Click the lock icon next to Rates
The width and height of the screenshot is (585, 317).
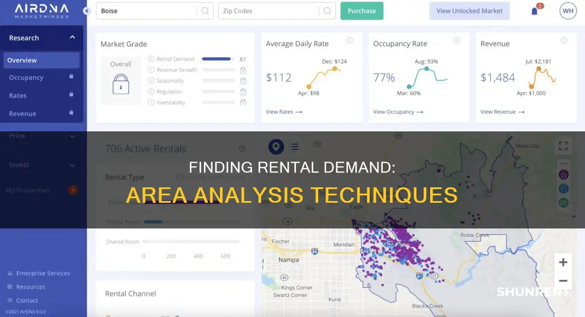[x=71, y=94]
